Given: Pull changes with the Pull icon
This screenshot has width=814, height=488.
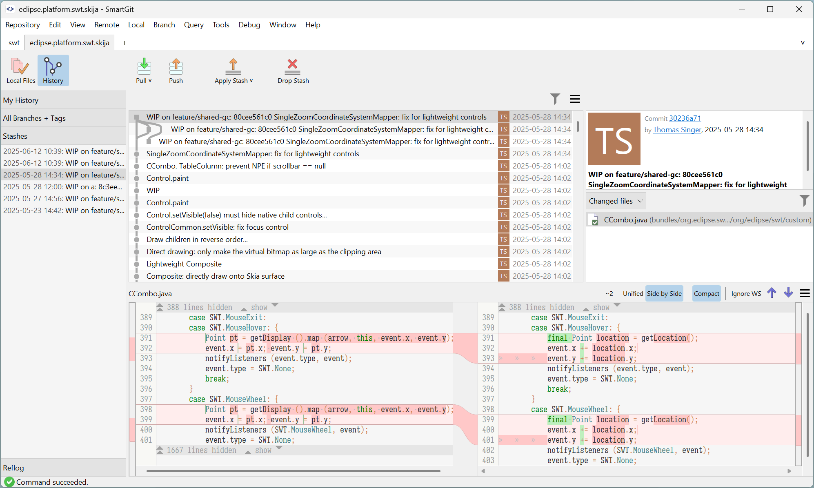Looking at the screenshot, I should coord(144,66).
